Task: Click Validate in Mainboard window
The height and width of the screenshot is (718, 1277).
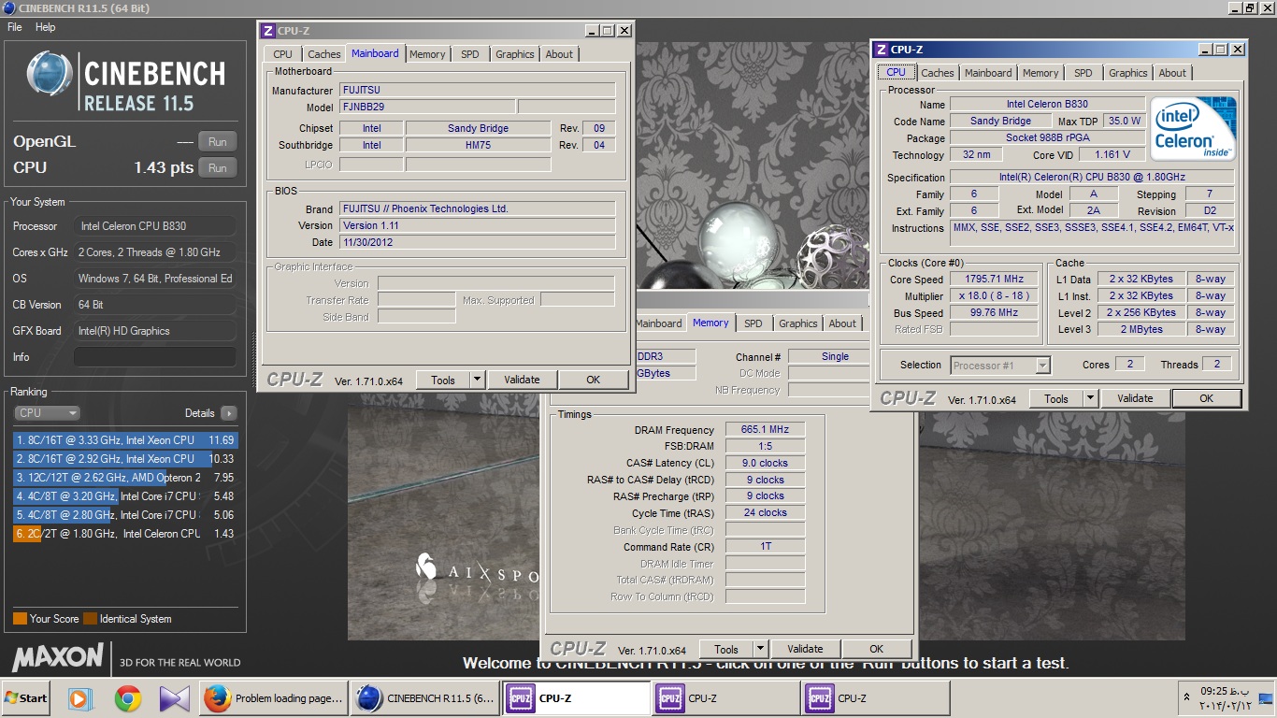Action: point(522,380)
